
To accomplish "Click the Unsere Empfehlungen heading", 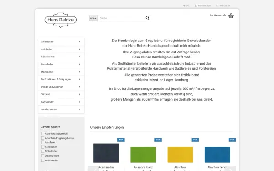I will [x=107, y=127].
